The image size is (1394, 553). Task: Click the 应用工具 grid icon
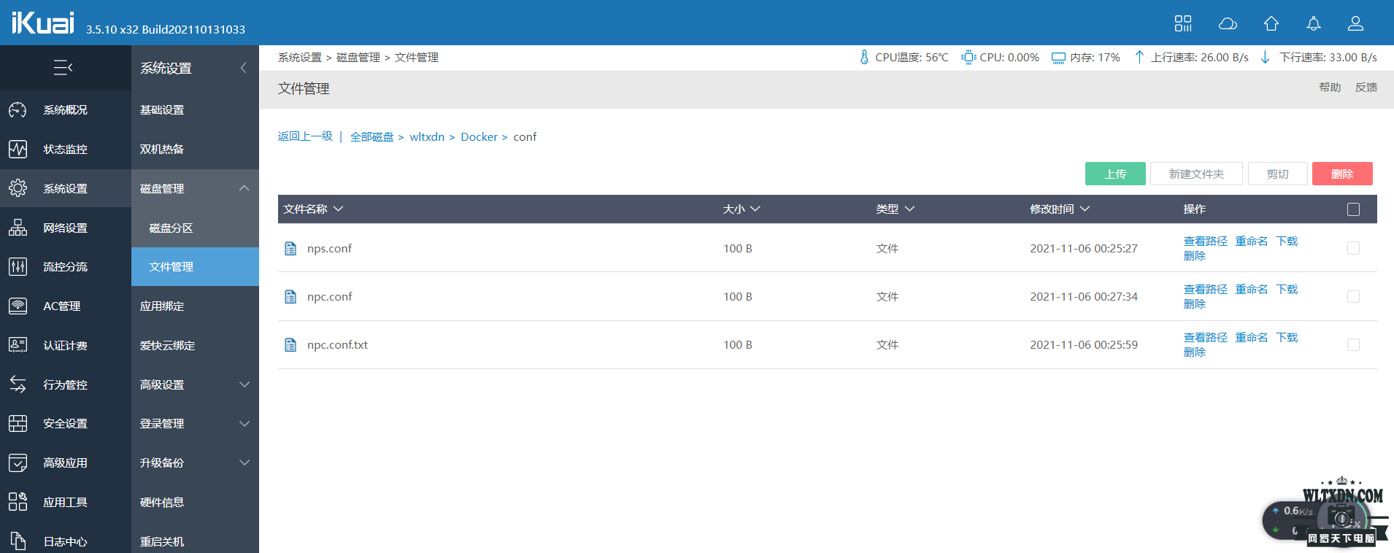[x=18, y=502]
